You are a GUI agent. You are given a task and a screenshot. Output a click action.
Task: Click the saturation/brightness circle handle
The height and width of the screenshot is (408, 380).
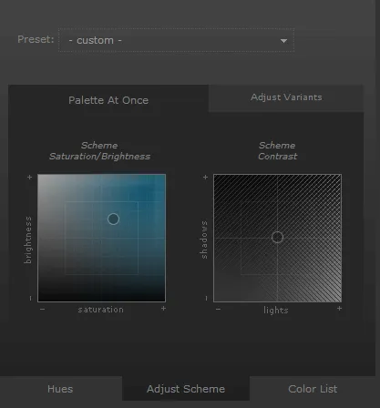[113, 219]
